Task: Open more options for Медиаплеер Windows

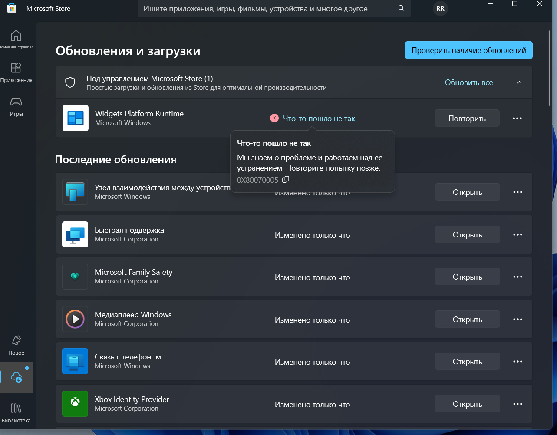Action: coord(517,319)
